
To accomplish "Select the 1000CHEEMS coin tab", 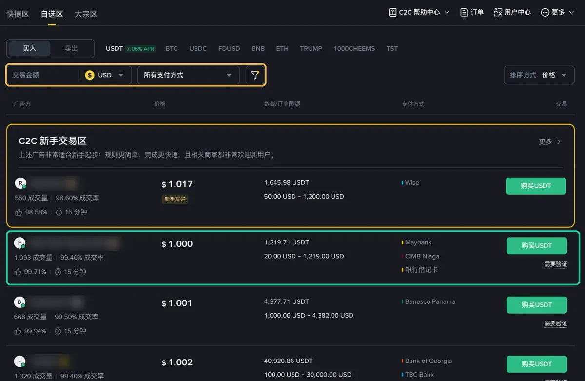I will 354,48.
